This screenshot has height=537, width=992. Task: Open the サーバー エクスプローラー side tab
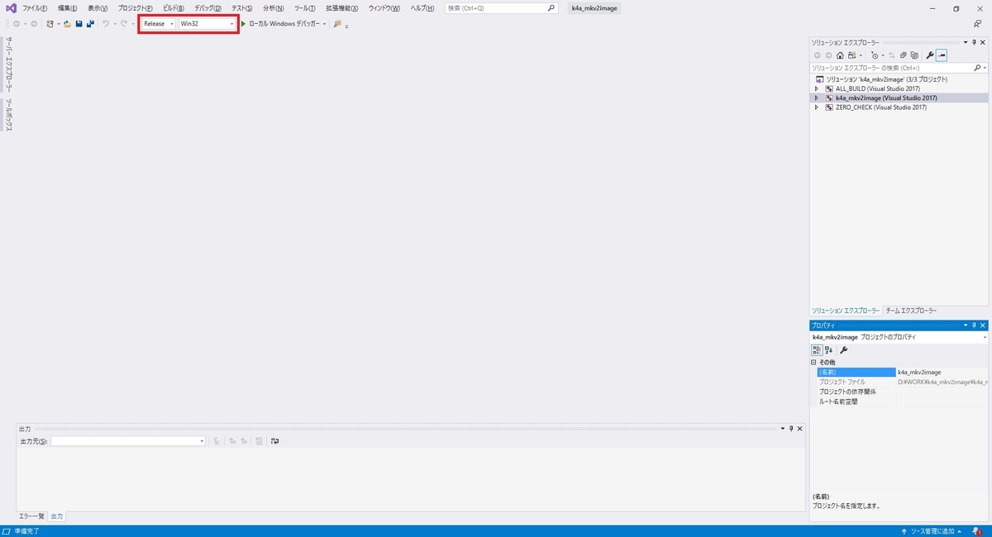coord(8,64)
